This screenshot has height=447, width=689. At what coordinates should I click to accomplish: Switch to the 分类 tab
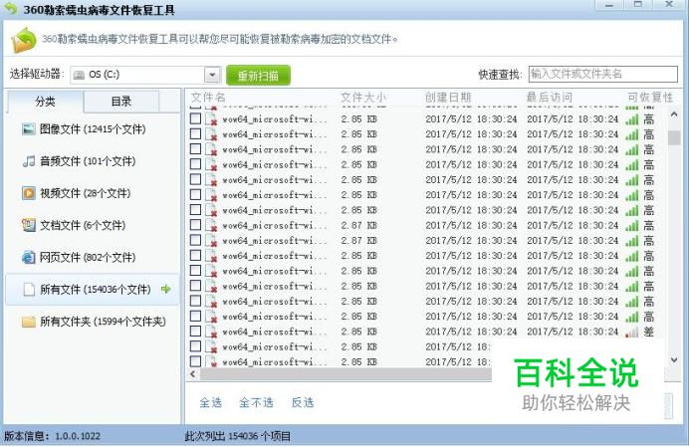click(45, 102)
